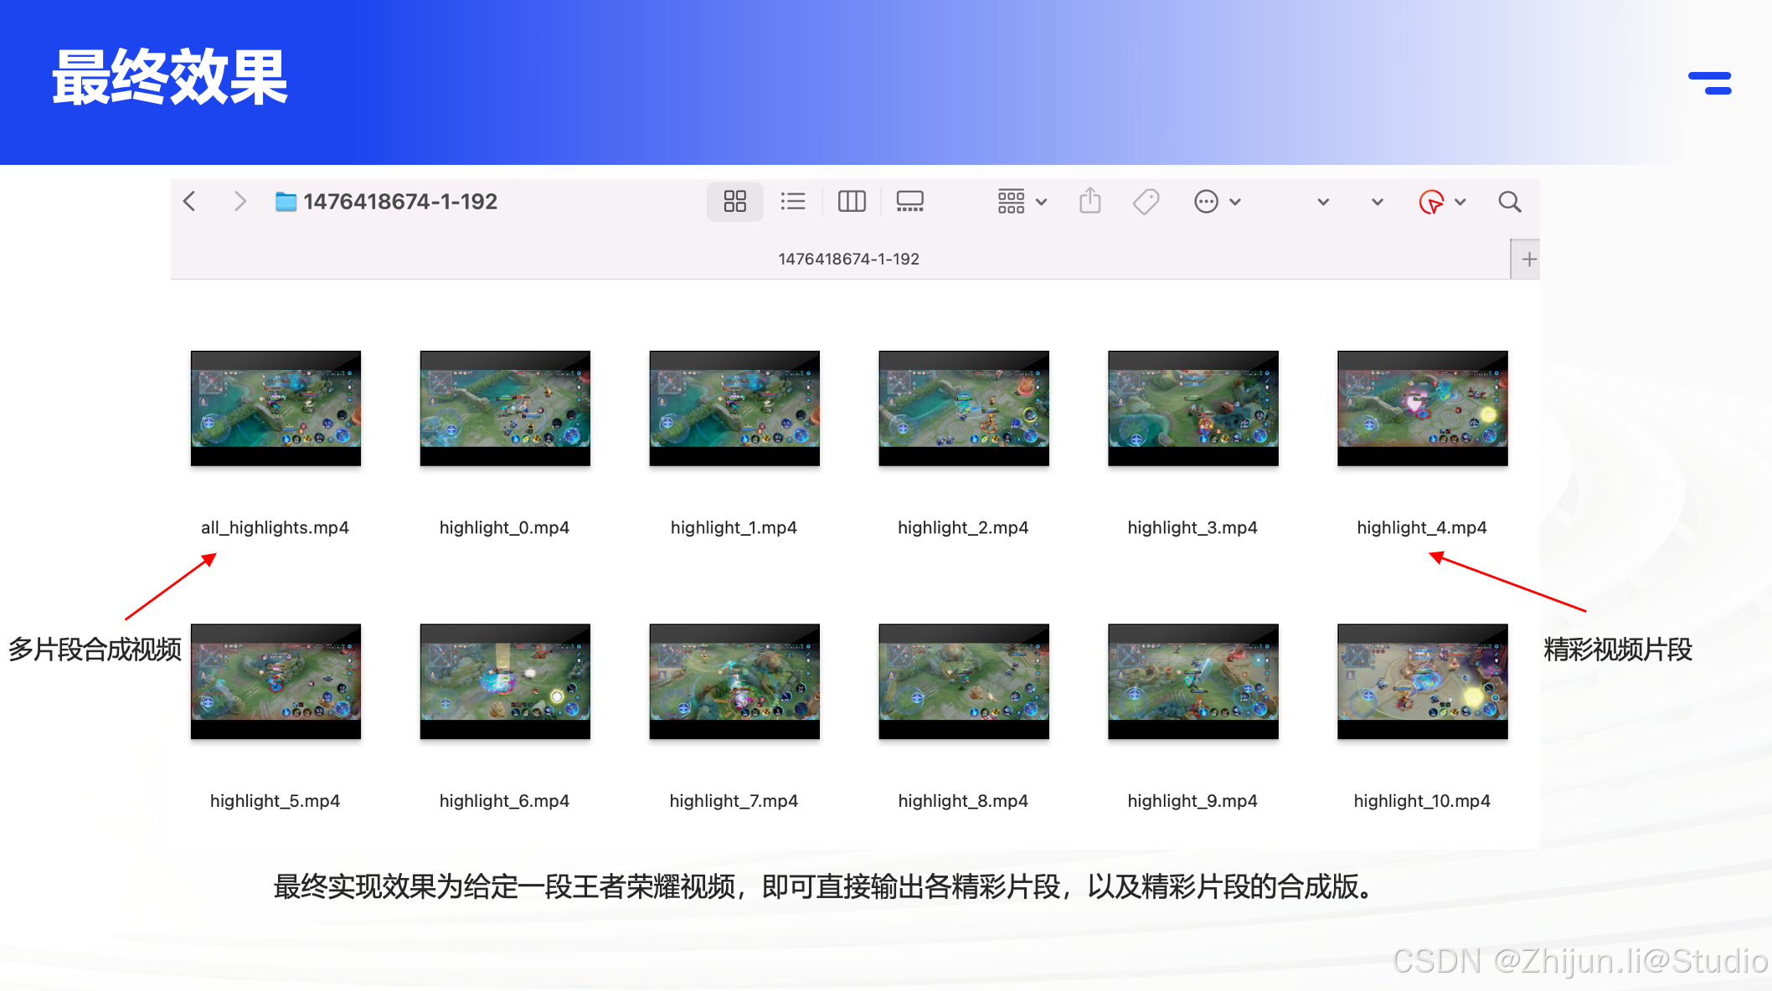This screenshot has width=1772, height=991.
Task: Select the highlight_4.mp4 video thumbnail
Action: tap(1422, 408)
